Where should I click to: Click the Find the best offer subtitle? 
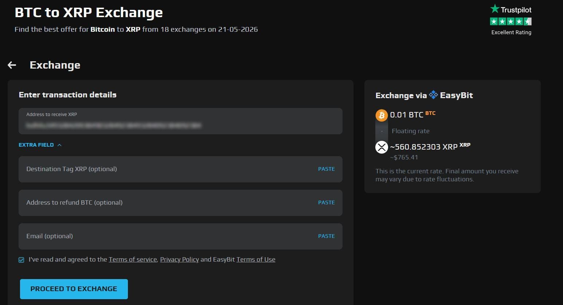[x=136, y=30]
